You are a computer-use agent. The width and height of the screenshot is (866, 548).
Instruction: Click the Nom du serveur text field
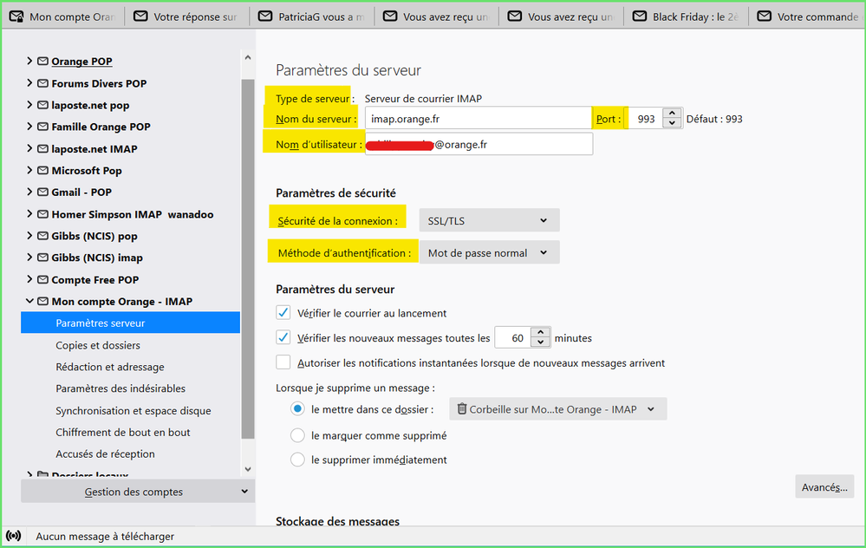(x=478, y=119)
